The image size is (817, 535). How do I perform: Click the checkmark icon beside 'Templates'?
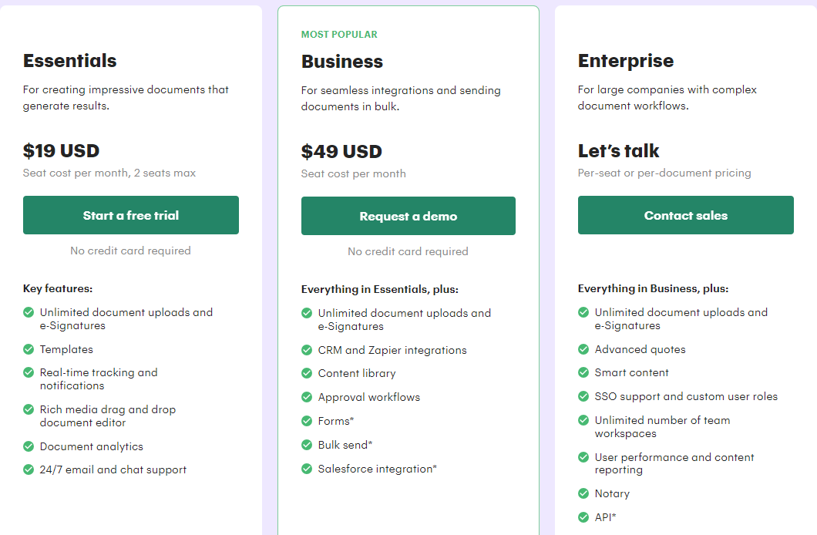click(x=27, y=349)
